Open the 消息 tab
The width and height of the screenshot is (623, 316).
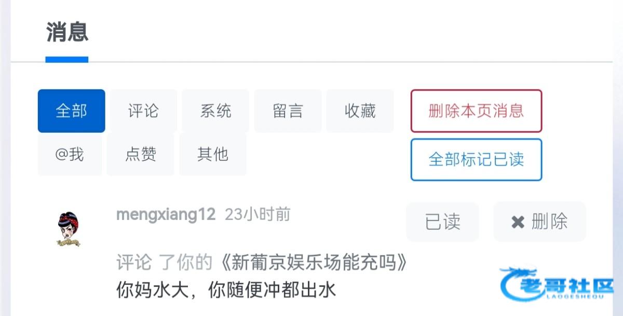tap(67, 32)
